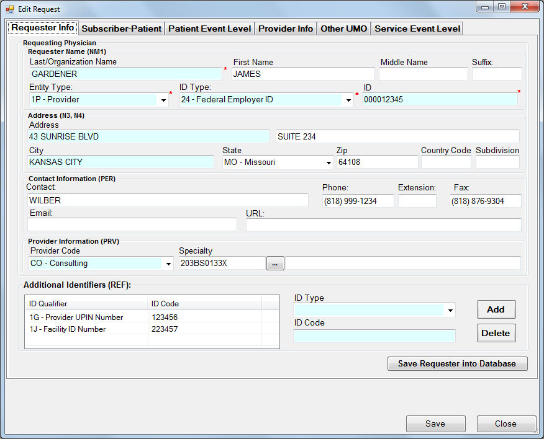Click the Save button
Image resolution: width=544 pixels, height=439 pixels.
(x=435, y=423)
